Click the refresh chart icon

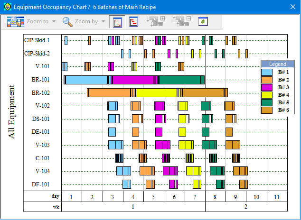coord(203,21)
